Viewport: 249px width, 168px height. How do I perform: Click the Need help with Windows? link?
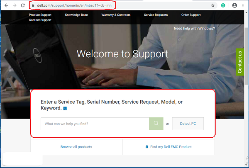click(x=194, y=29)
